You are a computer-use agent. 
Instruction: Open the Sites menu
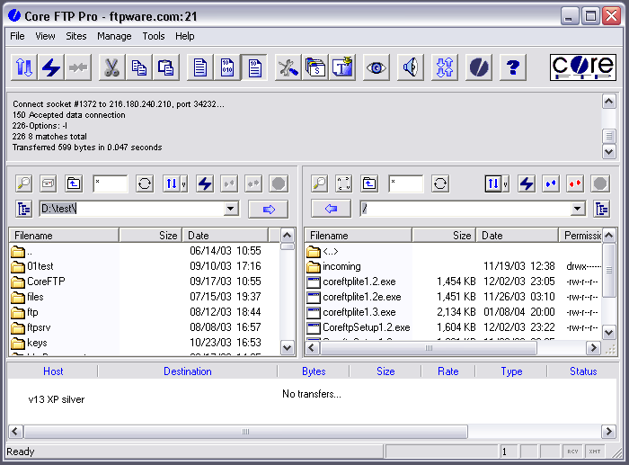tap(76, 36)
